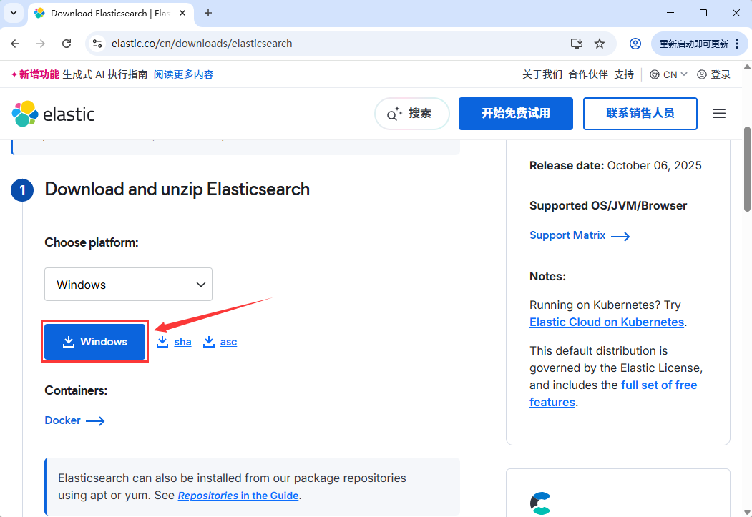Download the sha checksum file
Screen dimensions: 752x517
pyautogui.click(x=174, y=342)
